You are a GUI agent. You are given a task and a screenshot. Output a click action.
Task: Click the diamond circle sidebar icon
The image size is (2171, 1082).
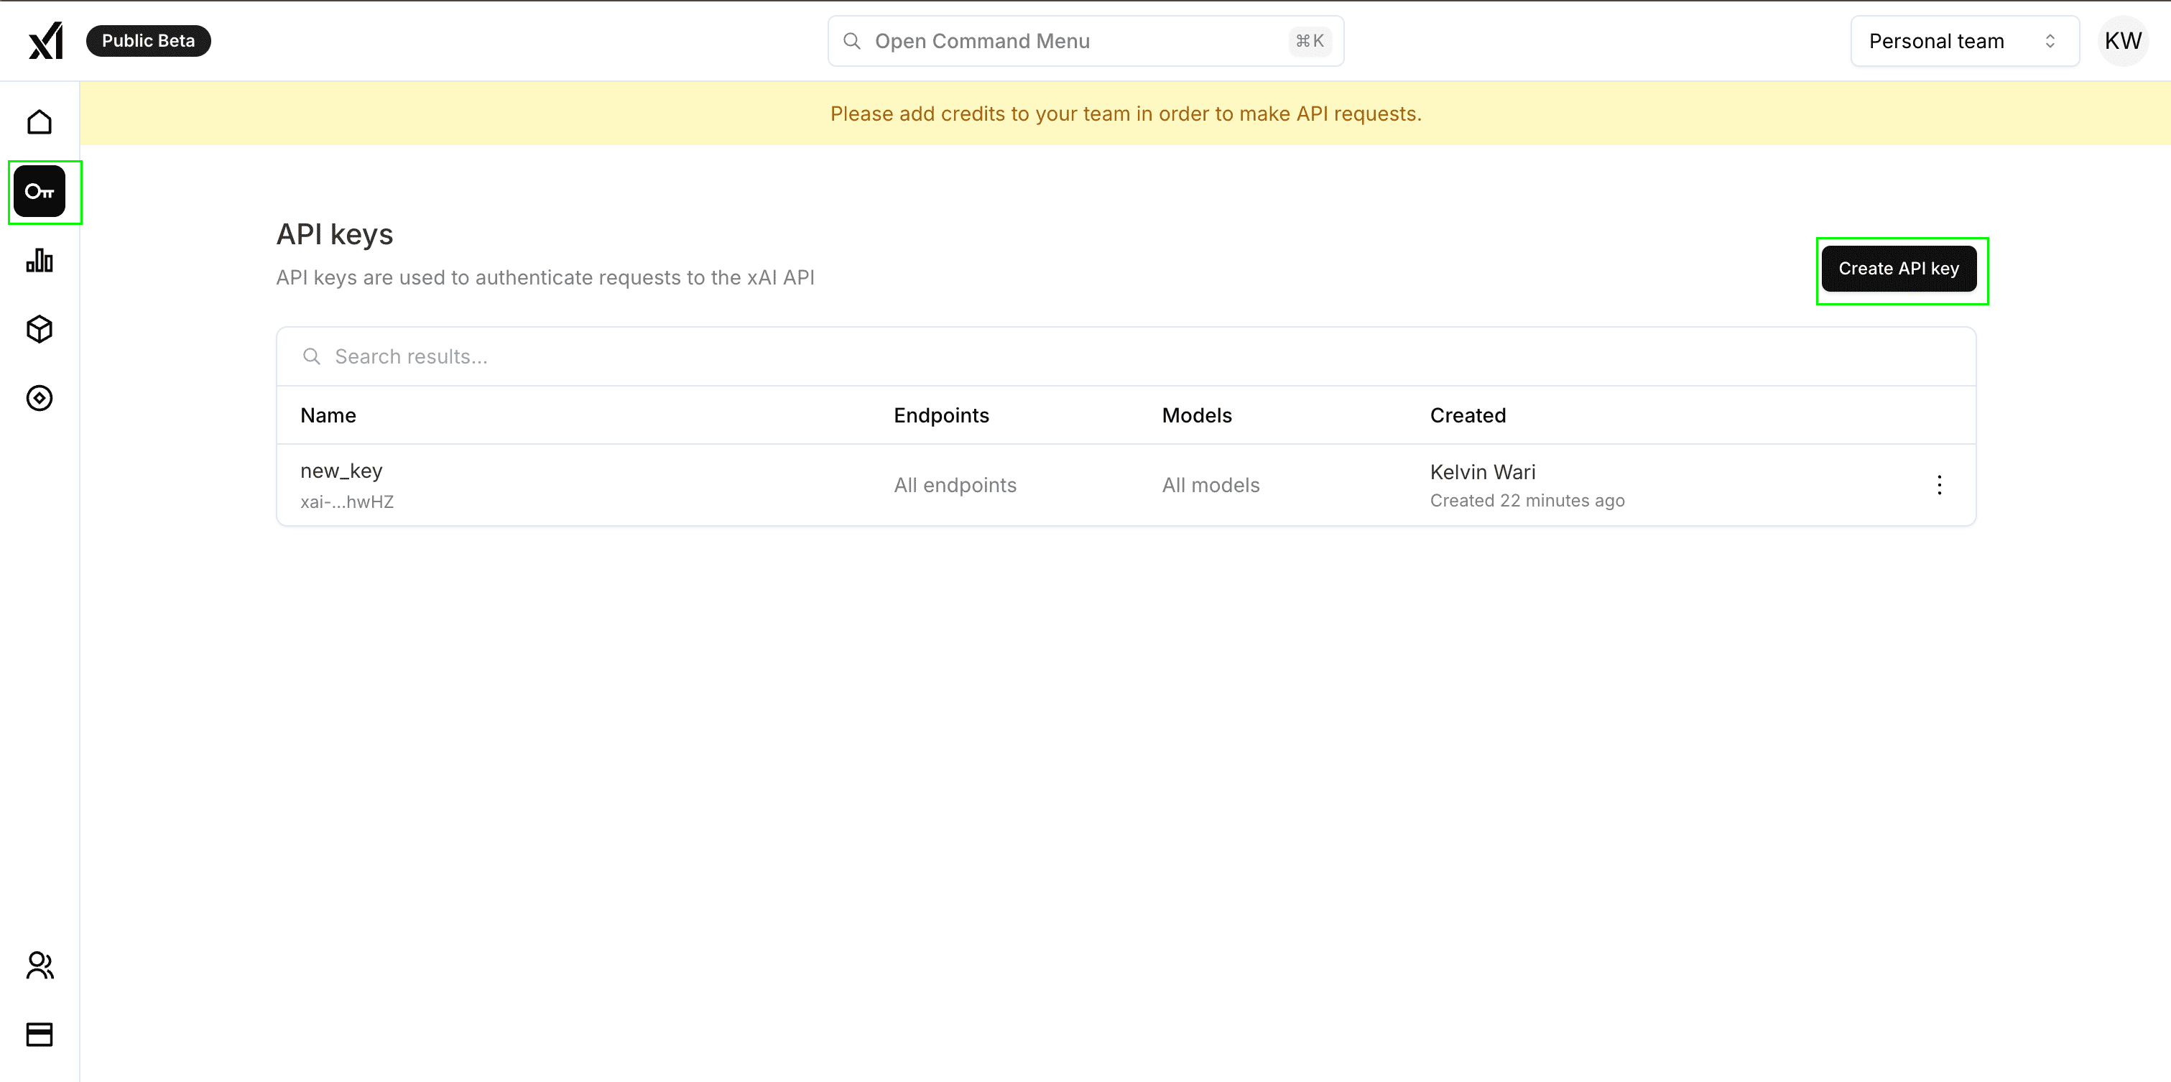tap(40, 398)
